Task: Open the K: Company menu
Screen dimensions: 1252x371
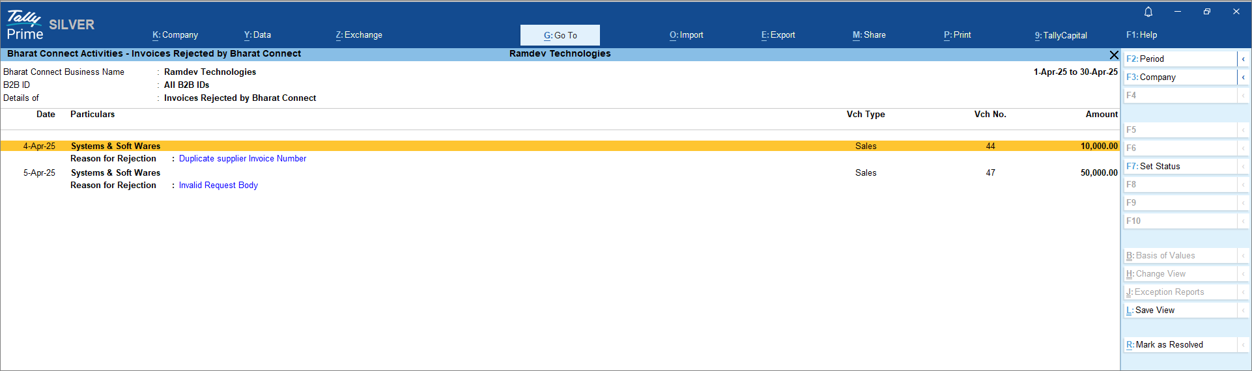Action: coord(175,35)
